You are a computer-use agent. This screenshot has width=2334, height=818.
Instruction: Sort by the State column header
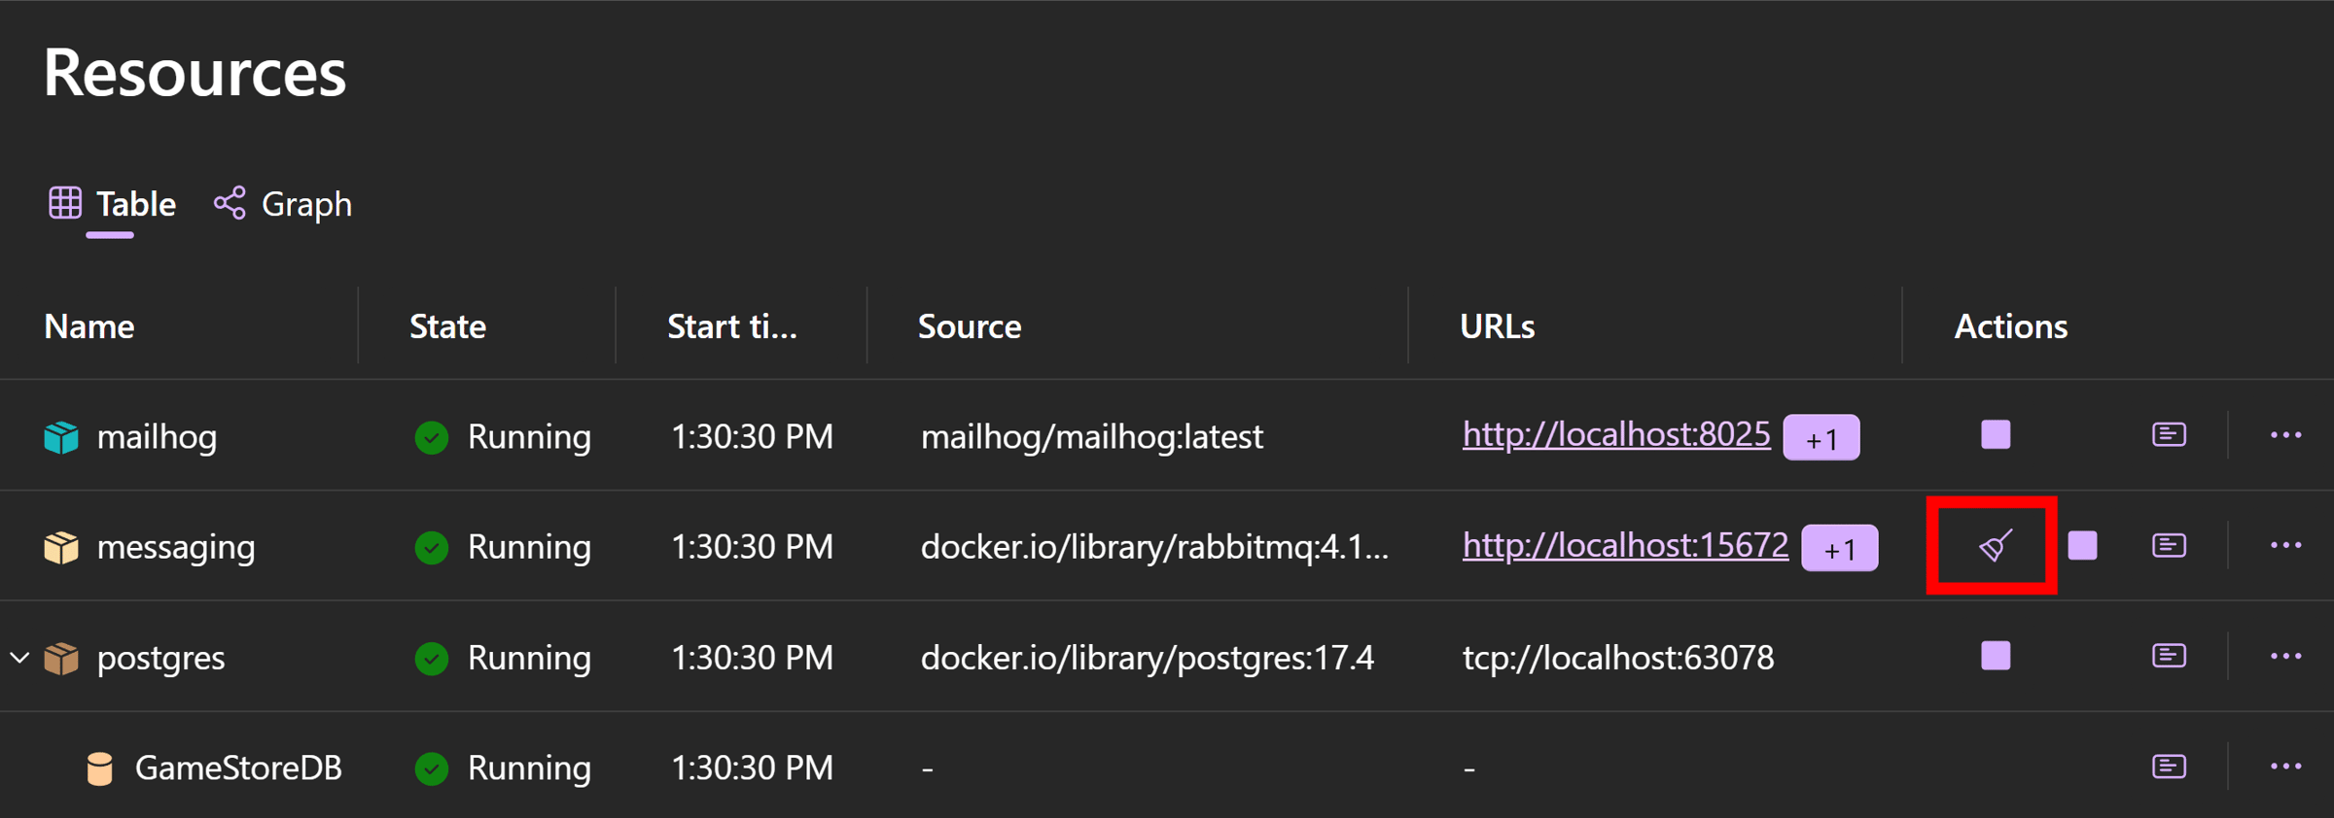point(447,326)
